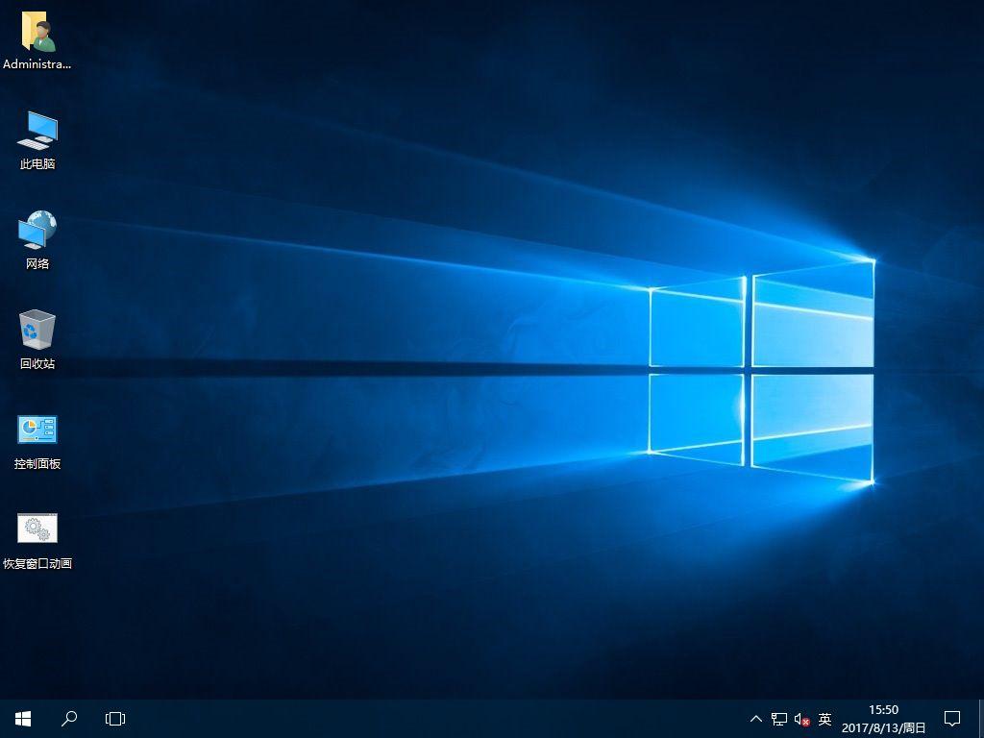Image resolution: width=984 pixels, height=738 pixels.
Task: Click the Show Desktop sliver
Action: click(981, 719)
